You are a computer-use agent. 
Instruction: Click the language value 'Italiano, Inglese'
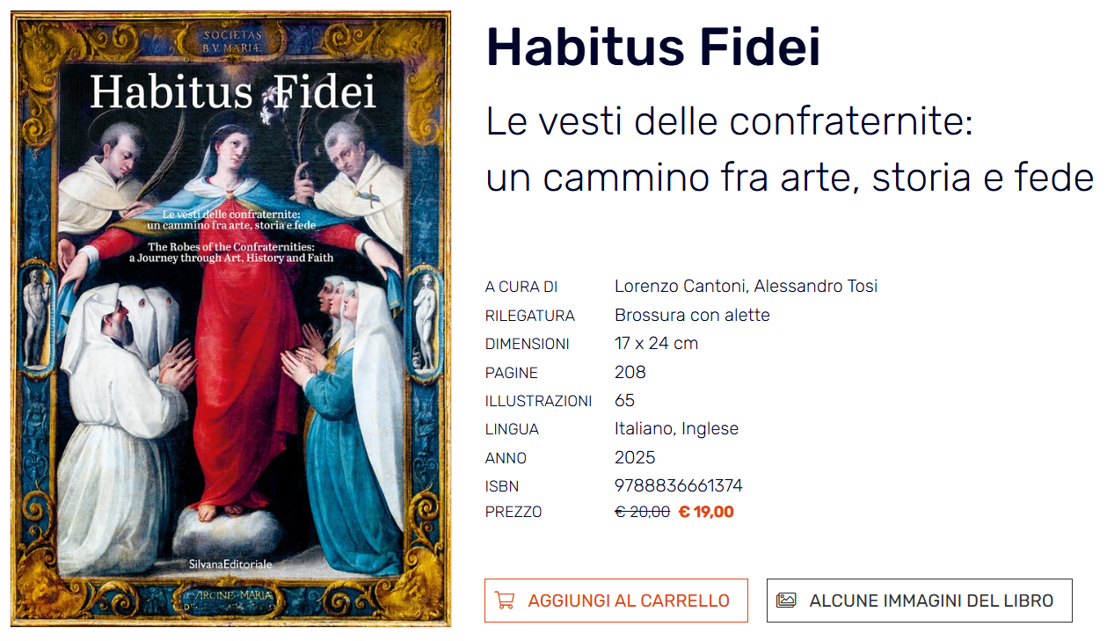[x=676, y=429]
